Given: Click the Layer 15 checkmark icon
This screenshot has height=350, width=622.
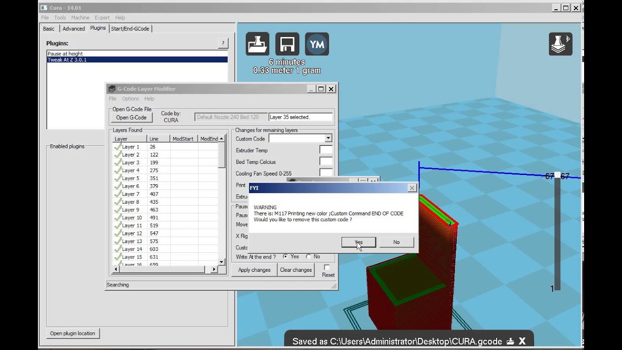Looking at the screenshot, I should (117, 257).
